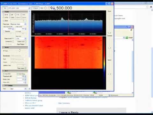
Task: Enable the Squelch checkbox
Action: 4,31
